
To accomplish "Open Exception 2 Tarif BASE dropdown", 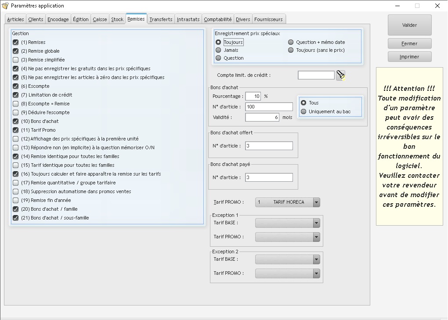I will (x=287, y=259).
